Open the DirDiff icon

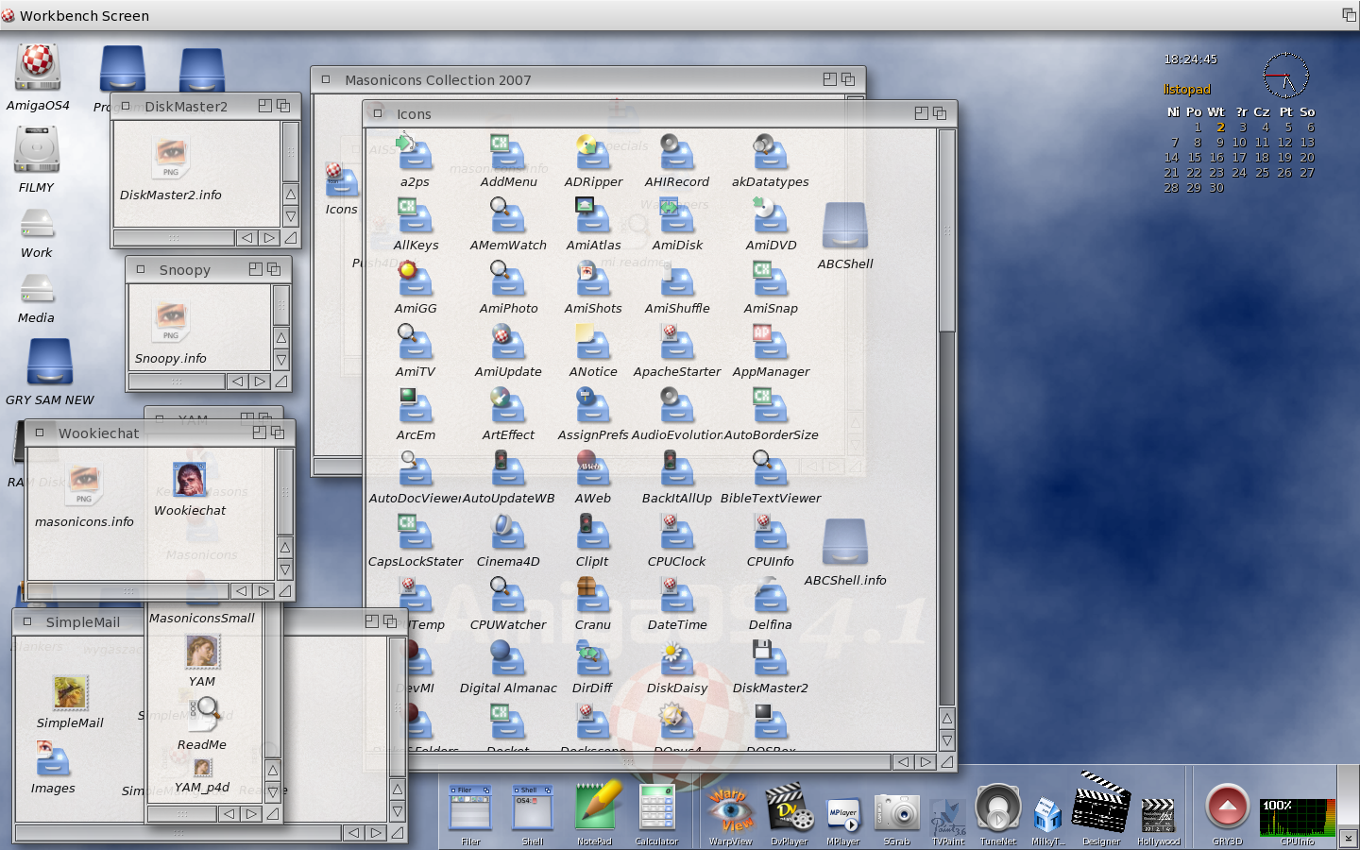click(593, 659)
